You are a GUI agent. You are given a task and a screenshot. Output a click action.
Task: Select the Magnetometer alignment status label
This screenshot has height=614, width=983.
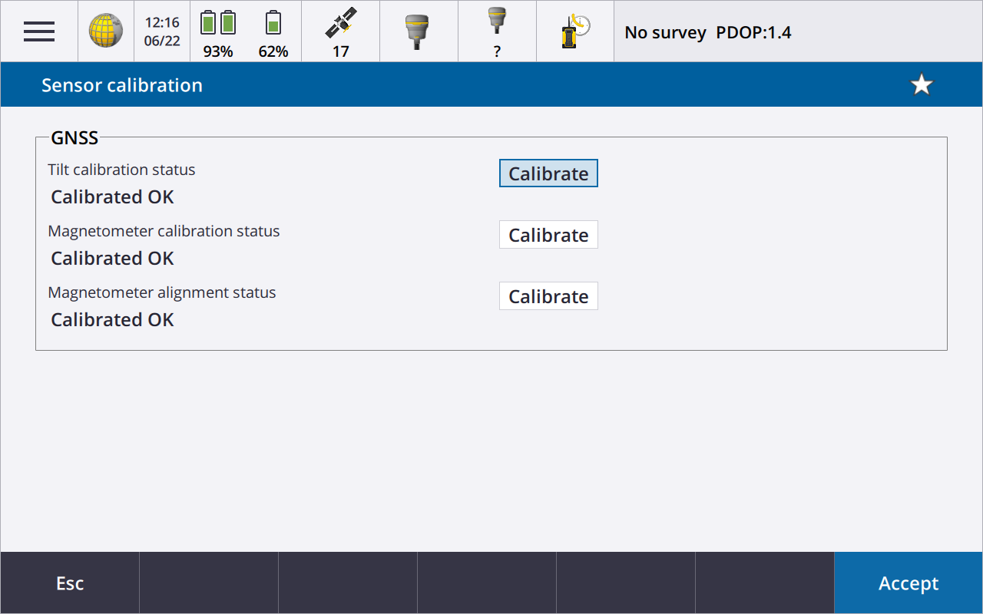click(162, 292)
